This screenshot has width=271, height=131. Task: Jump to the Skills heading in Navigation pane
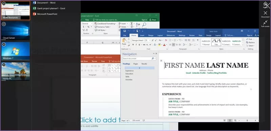(127, 77)
